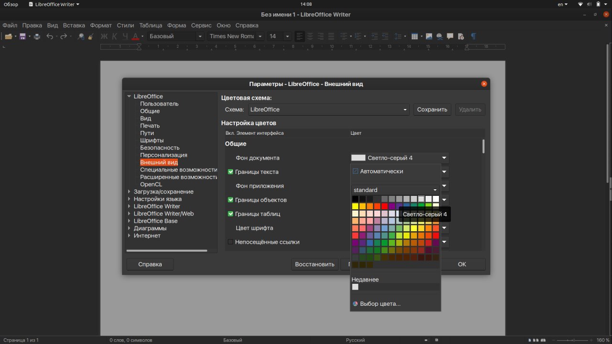Screen dimensions: 612x344
Task: Open the Файл menu
Action: click(x=10, y=25)
